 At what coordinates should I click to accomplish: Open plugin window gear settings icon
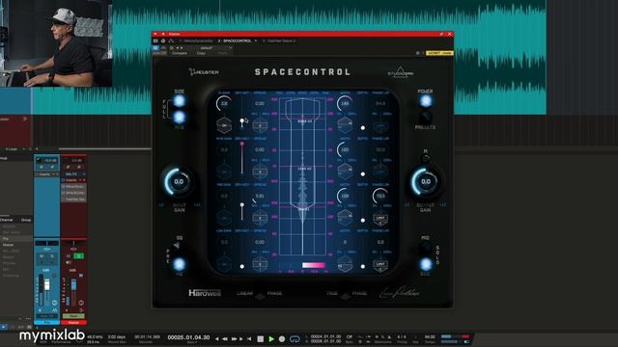[418, 53]
